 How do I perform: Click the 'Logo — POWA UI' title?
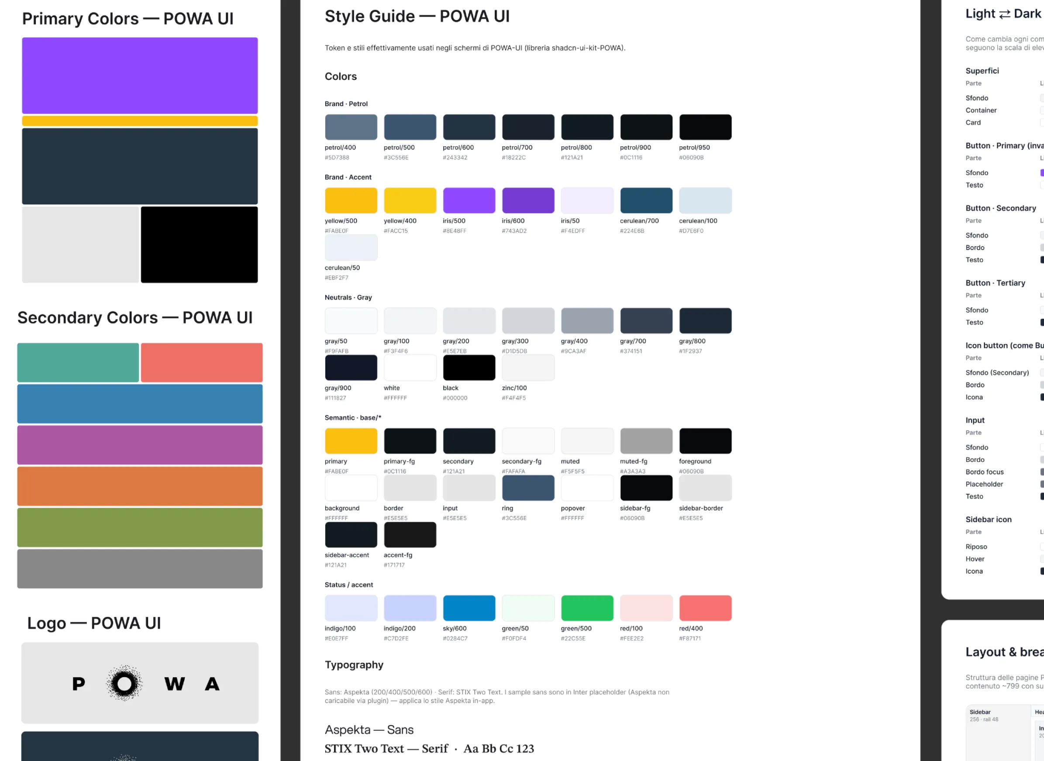(94, 623)
